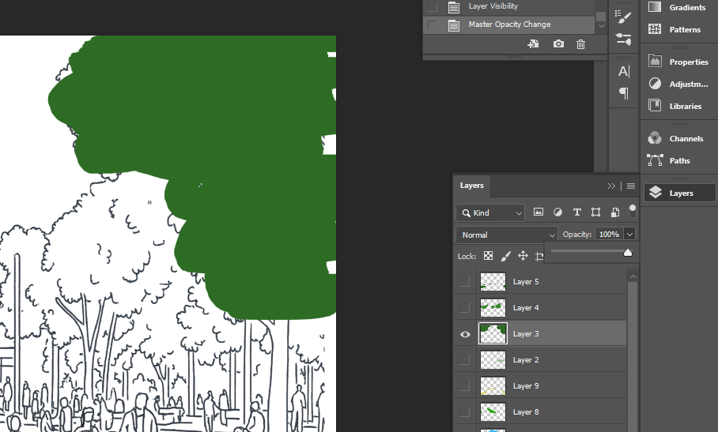
Task: Collapse the opacity slider dropdown arrow
Action: click(x=629, y=235)
